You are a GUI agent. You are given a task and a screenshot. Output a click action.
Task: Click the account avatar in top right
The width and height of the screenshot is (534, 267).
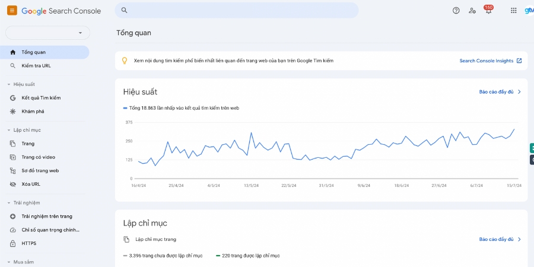529,11
